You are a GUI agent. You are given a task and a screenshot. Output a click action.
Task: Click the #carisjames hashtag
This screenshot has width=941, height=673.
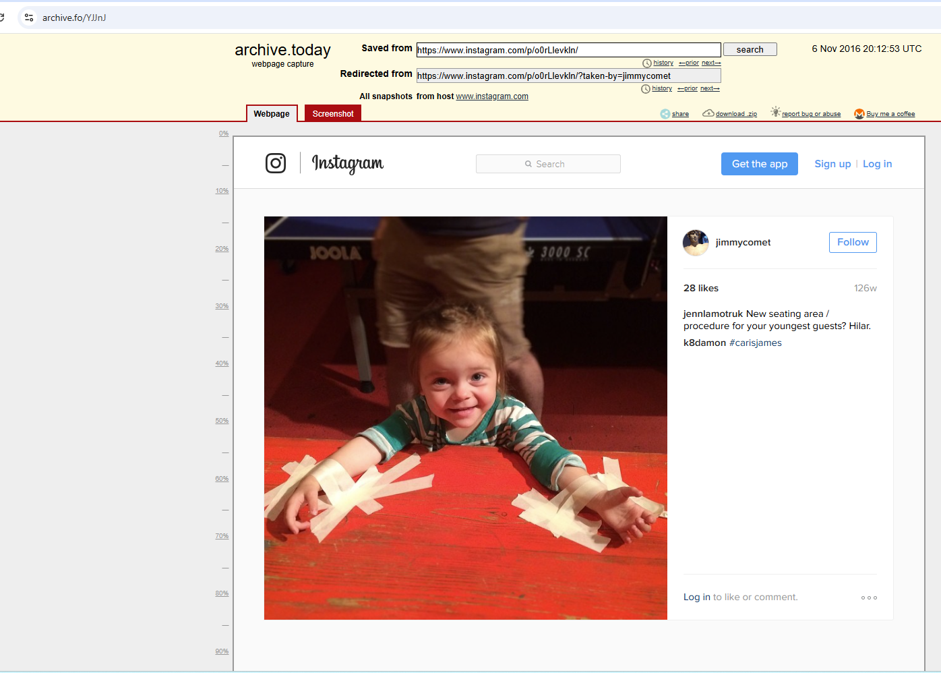coord(755,343)
